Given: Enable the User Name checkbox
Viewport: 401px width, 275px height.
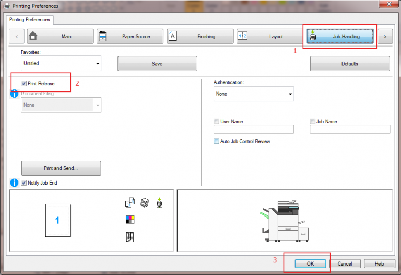Looking at the screenshot, I should (x=216, y=121).
